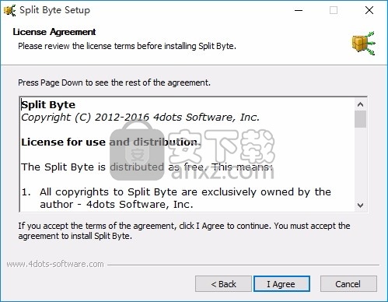The width and height of the screenshot is (388, 302).
Task: Click the 'Split Byte Setup' window title
Action: [x=54, y=10]
